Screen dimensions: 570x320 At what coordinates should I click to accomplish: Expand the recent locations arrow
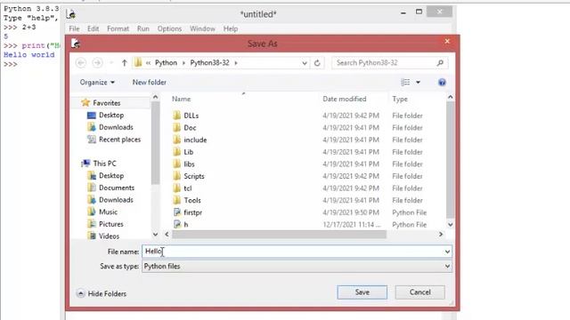111,63
